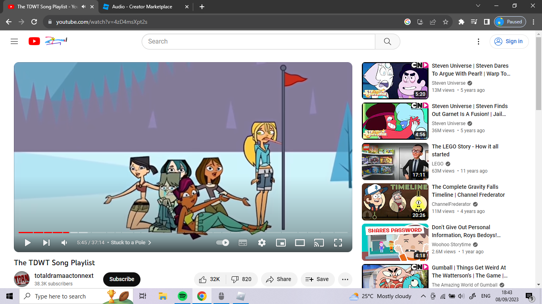Image resolution: width=542 pixels, height=304 pixels.
Task: Open 'Gumball | Things Get Weird' video title
Action: click(470, 272)
